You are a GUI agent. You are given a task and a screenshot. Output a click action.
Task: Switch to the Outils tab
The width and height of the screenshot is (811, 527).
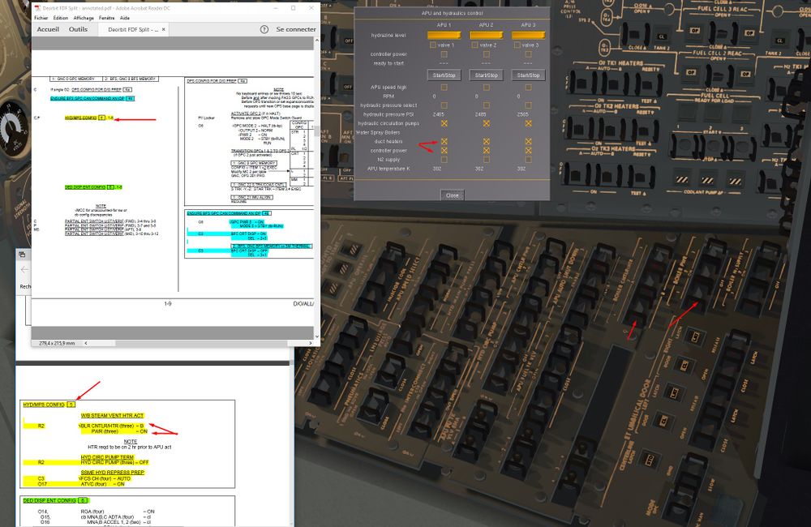[x=78, y=29]
